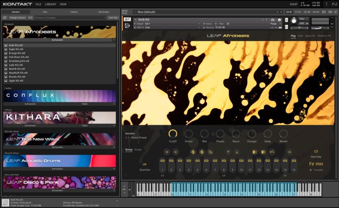
Task: Click the down arrow icon above pads
Action: [x=237, y=152]
